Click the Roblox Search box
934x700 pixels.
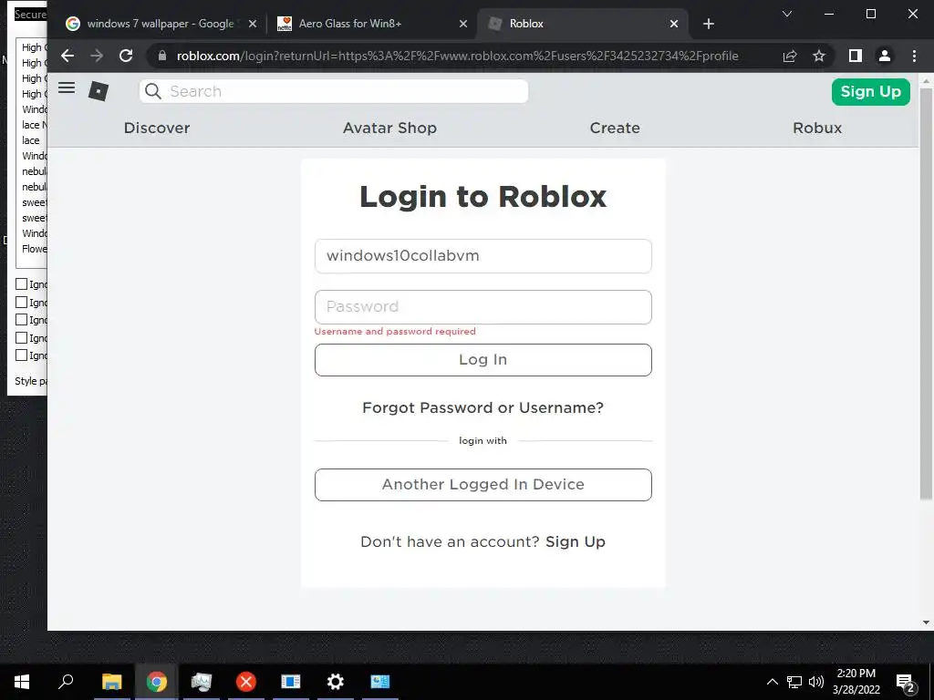pos(334,91)
